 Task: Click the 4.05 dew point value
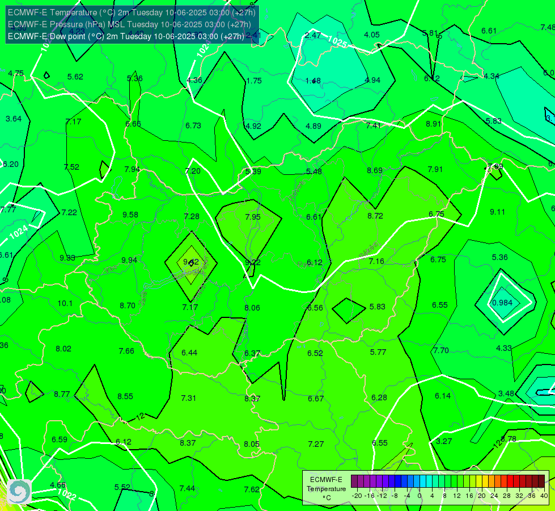click(x=372, y=35)
